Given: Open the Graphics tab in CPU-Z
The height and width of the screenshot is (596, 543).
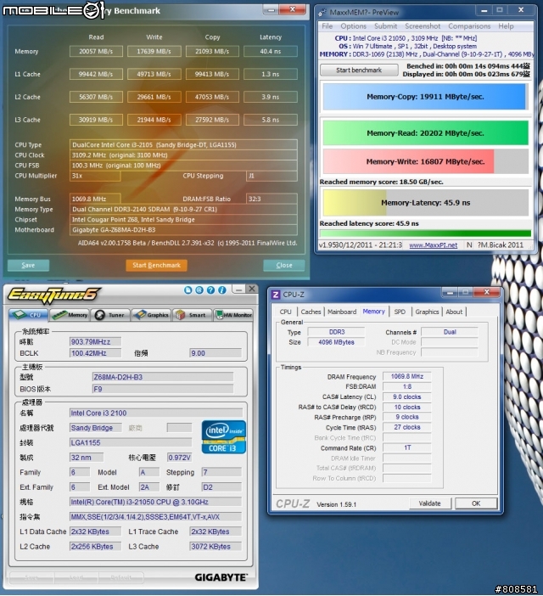Looking at the screenshot, I should [x=427, y=312].
